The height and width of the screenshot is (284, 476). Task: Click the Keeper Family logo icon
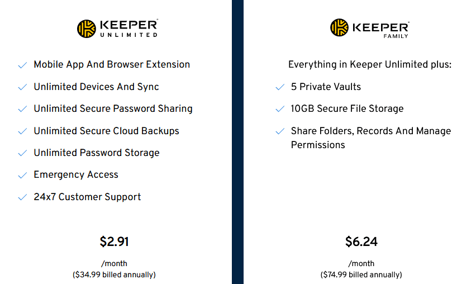coord(339,27)
